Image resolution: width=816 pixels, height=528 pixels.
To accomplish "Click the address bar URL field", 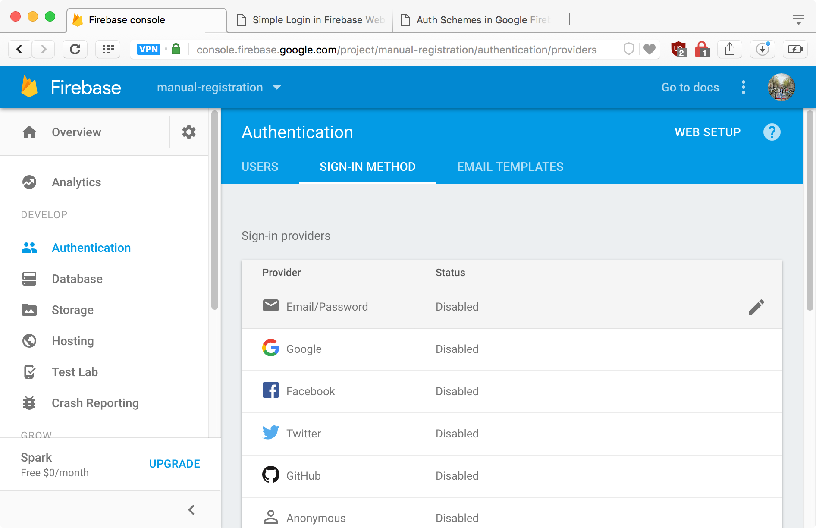I will point(397,50).
